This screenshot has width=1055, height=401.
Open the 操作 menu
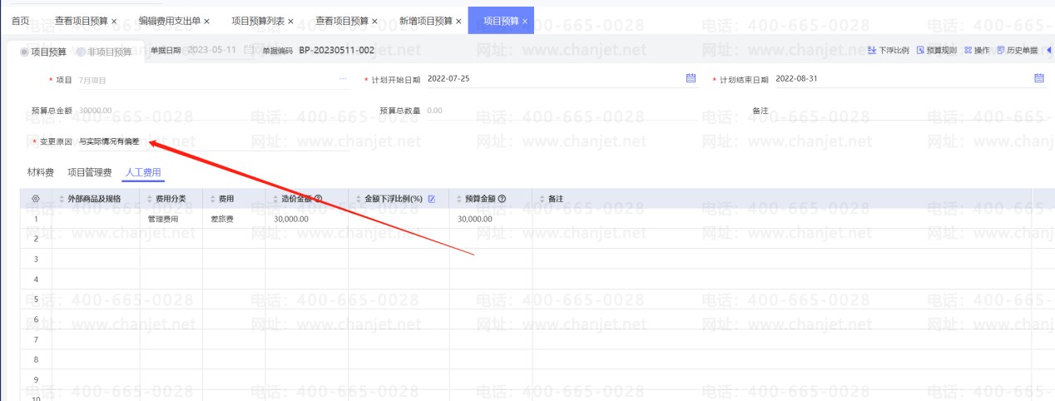click(x=977, y=51)
